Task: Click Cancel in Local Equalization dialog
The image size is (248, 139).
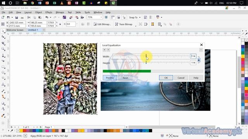Action: [181, 78]
